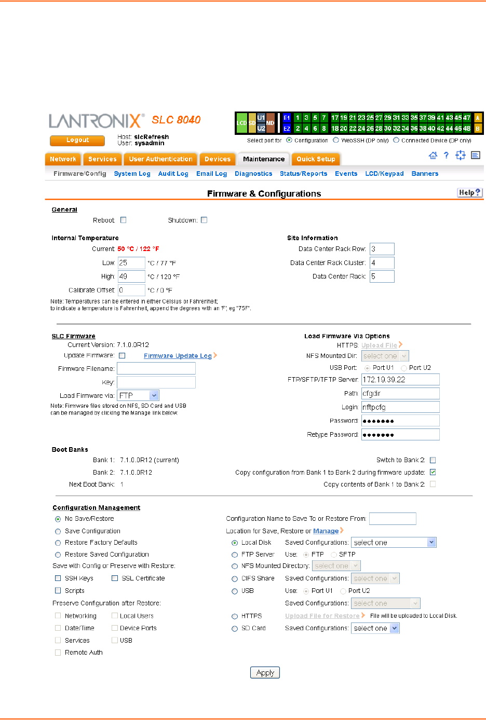This screenshot has height=720, width=486.
Task: Open the User Authentication tab
Action: [160, 159]
